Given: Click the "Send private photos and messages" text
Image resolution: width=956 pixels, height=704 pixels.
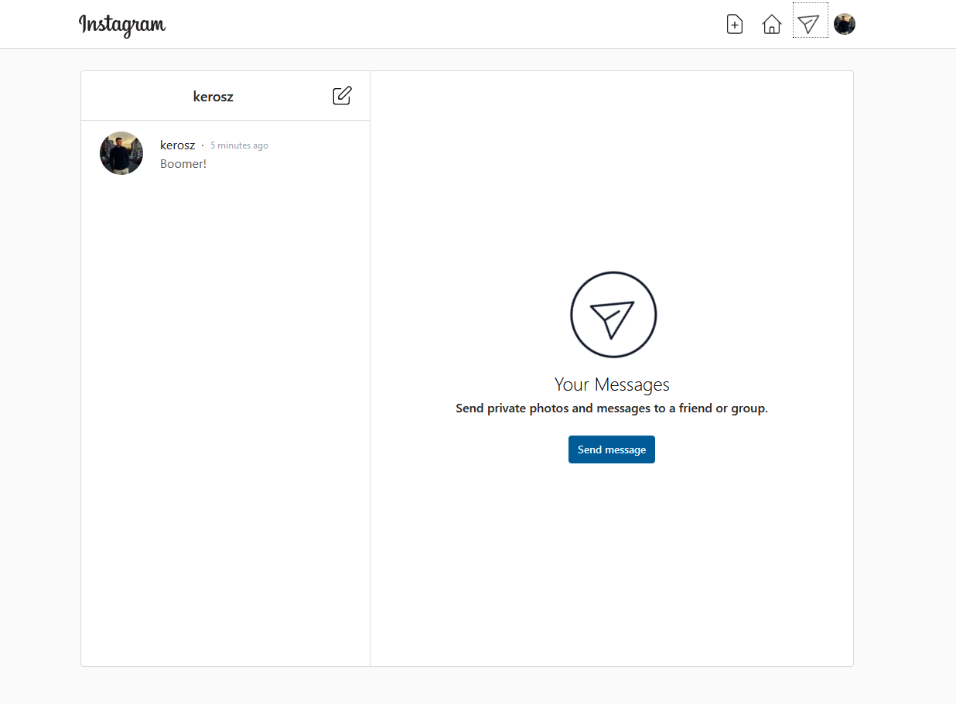Looking at the screenshot, I should point(612,408).
